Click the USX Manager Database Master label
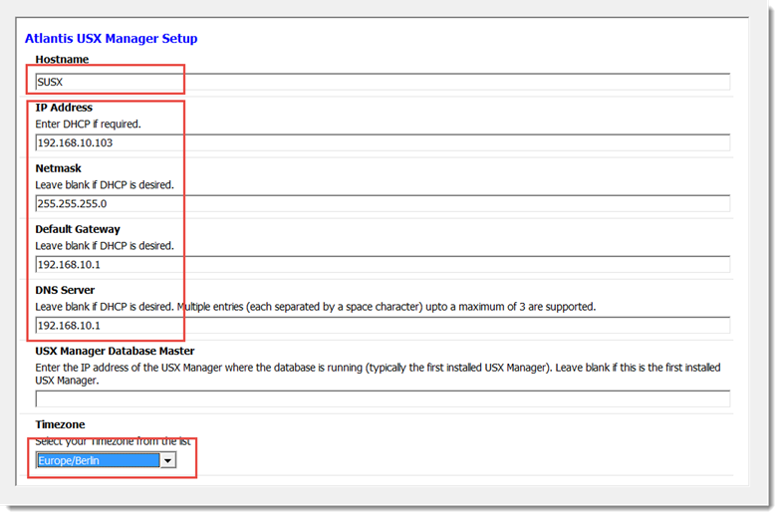This screenshot has width=780, height=517. click(115, 351)
